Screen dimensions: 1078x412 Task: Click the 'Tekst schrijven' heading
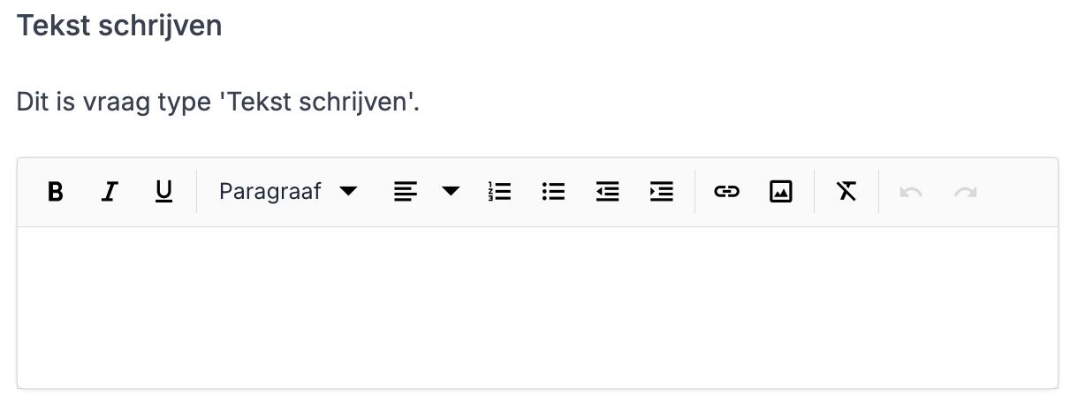pyautogui.click(x=119, y=27)
